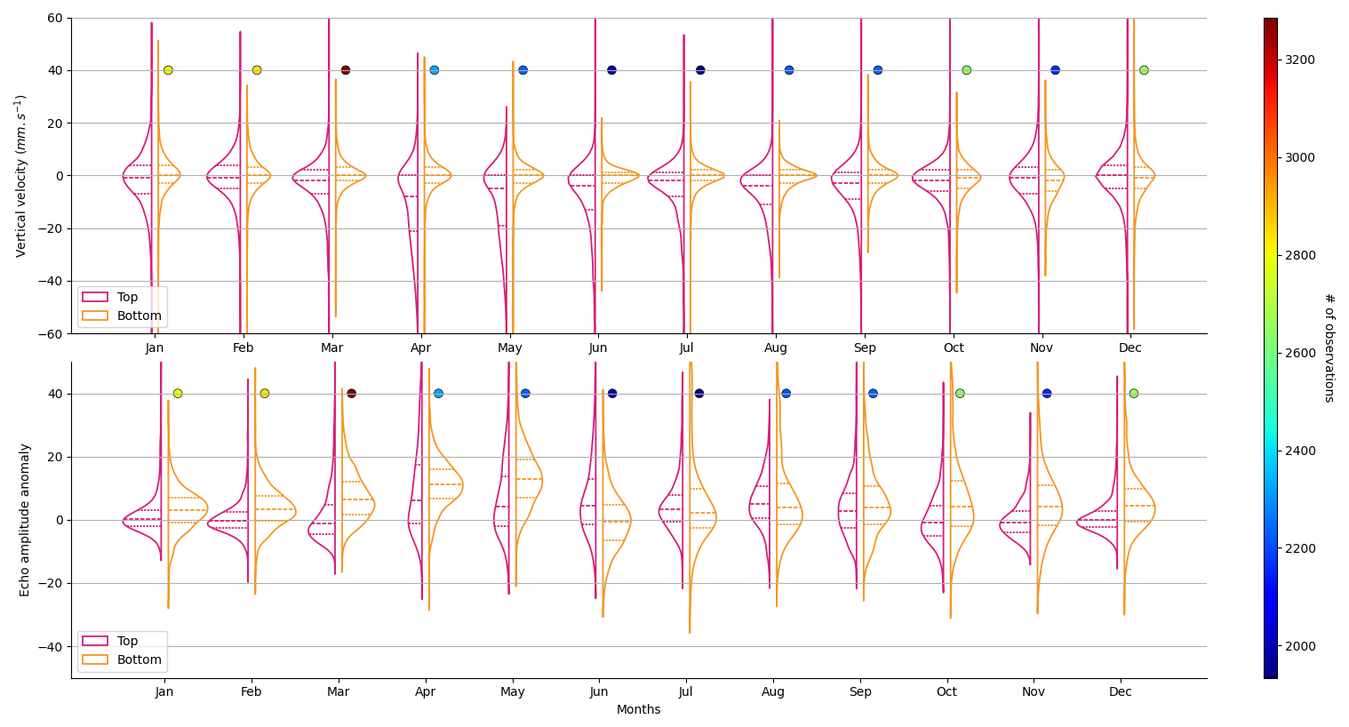Viewport: 1349px width, 727px height.
Task: Click the '# of observations' colorbar label
Action: tap(1329, 348)
